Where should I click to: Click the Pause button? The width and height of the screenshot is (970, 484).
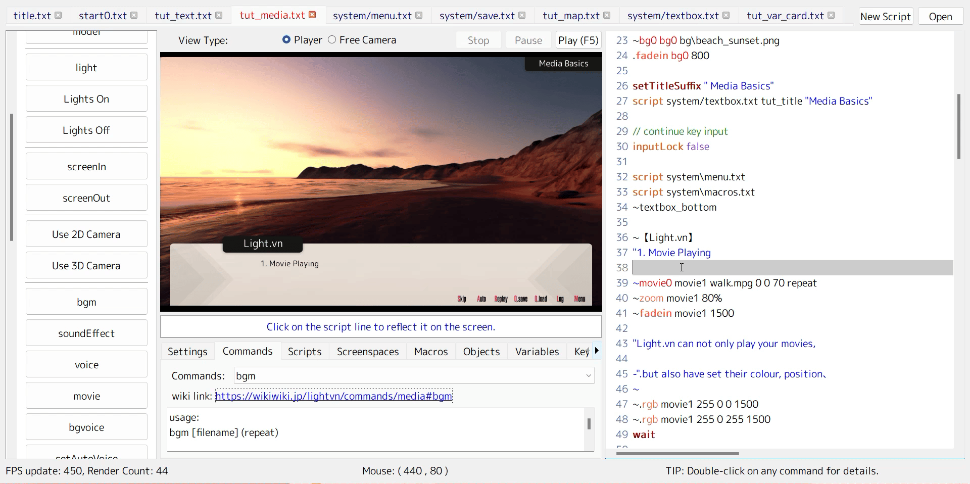[528, 40]
